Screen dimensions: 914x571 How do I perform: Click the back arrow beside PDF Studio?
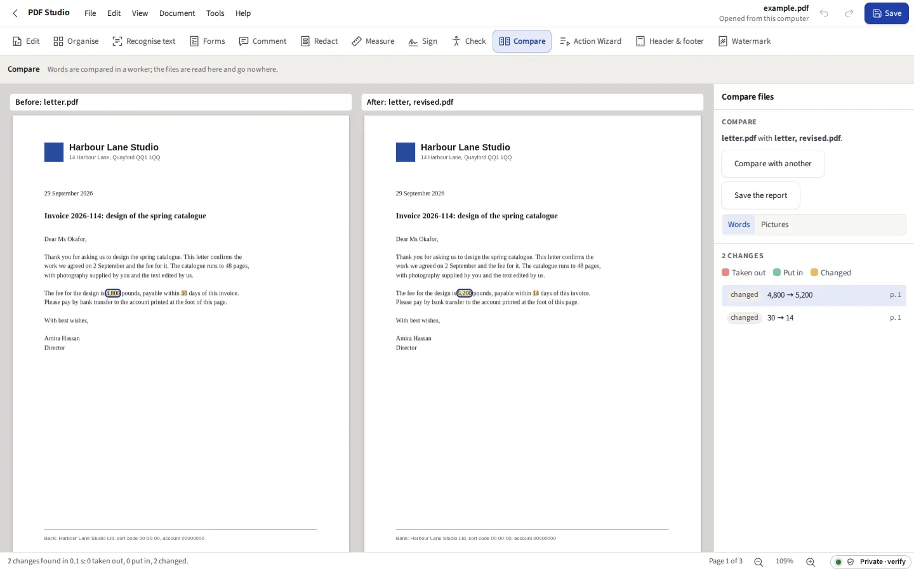coord(15,13)
